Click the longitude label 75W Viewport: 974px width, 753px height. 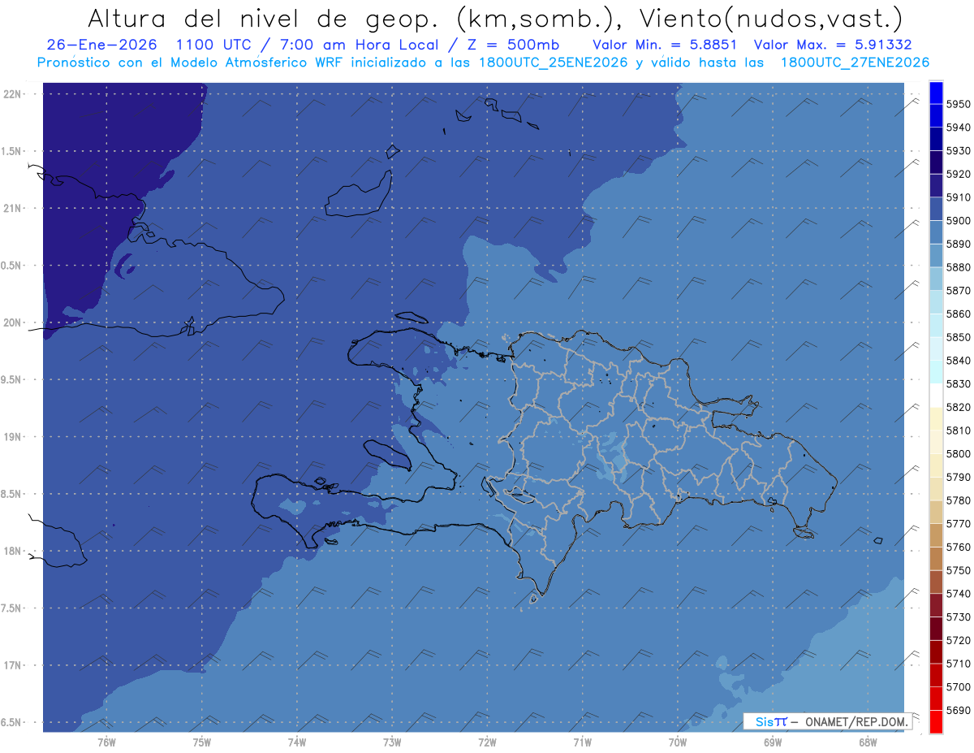click(x=202, y=742)
